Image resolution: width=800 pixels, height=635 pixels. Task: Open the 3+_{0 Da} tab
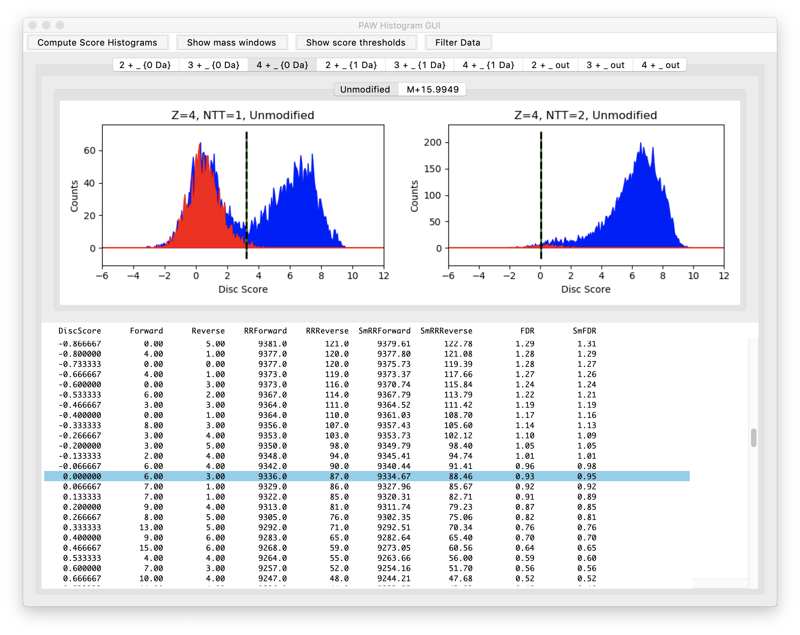213,65
